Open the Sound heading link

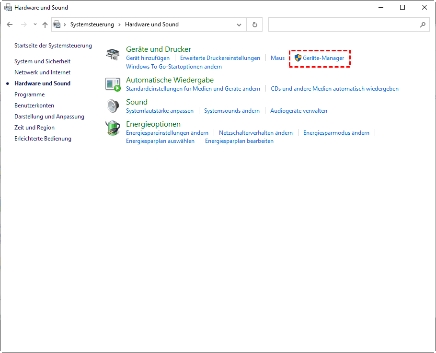click(137, 102)
